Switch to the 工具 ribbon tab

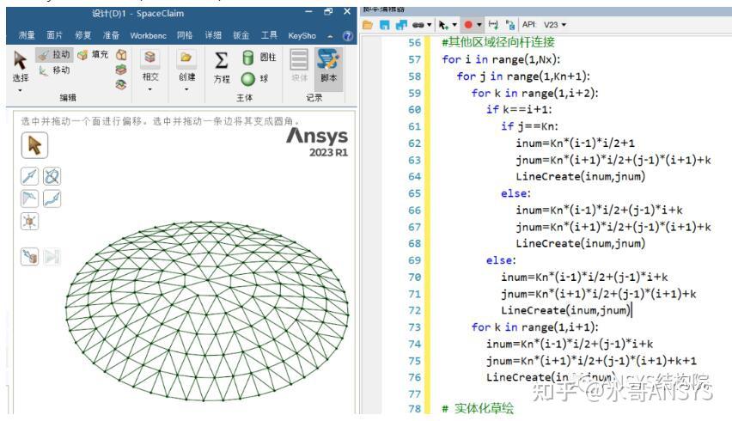pos(269,35)
